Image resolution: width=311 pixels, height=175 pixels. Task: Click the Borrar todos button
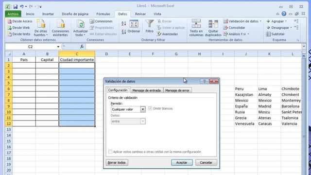tap(117, 162)
